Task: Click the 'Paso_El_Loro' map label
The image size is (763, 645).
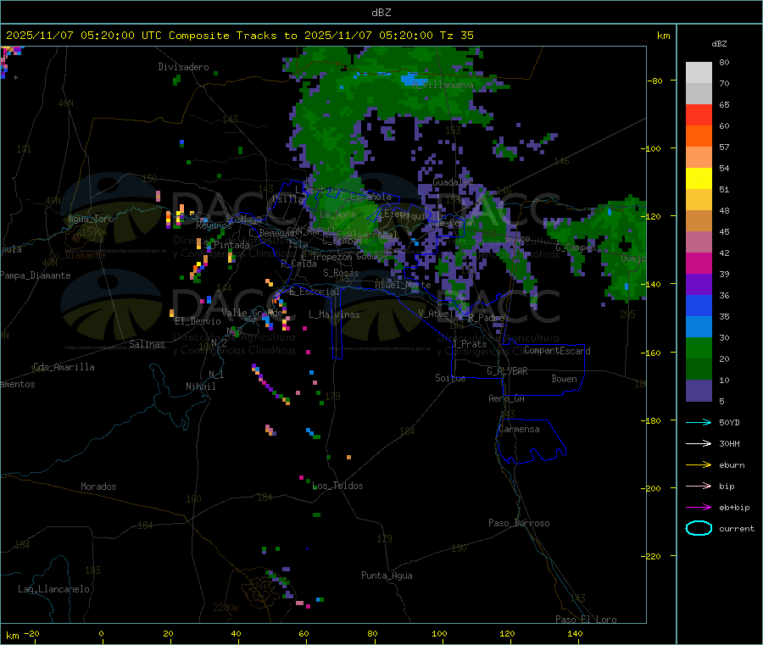Action: tap(586, 620)
